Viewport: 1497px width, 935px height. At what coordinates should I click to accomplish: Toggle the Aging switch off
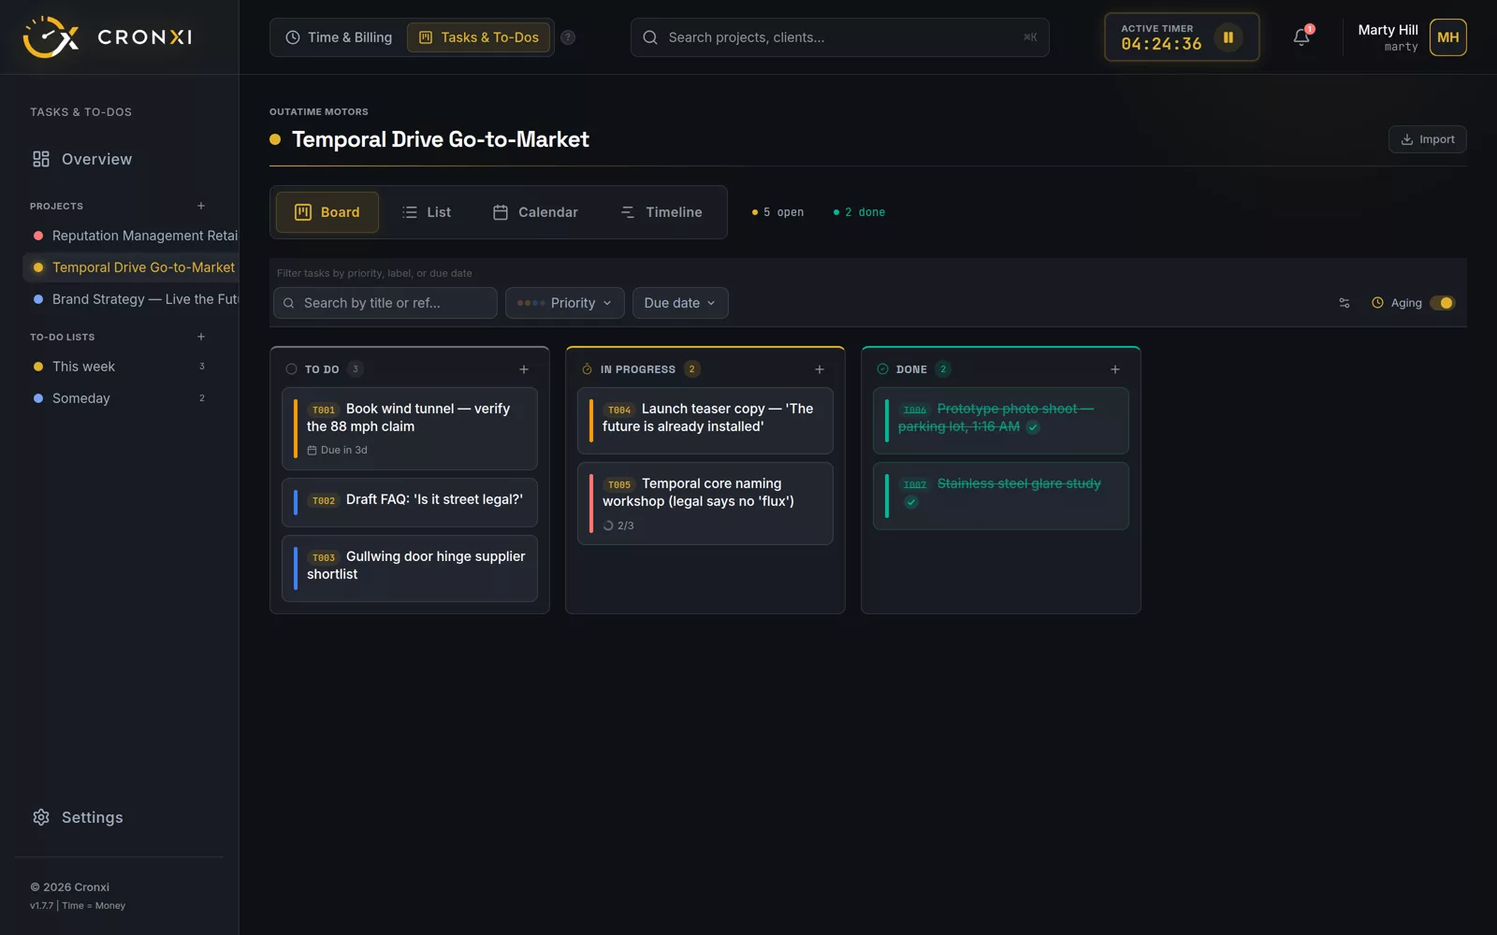1443,303
